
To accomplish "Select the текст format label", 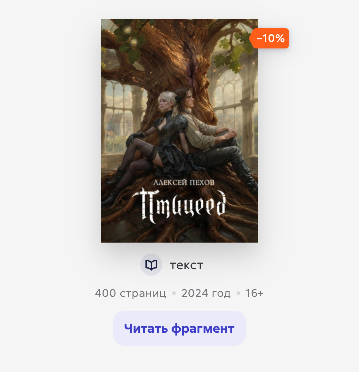I will tap(187, 265).
